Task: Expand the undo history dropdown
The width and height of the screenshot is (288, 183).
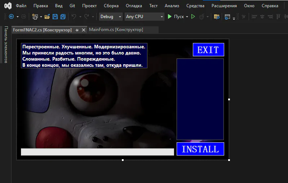Action: tap(80, 17)
